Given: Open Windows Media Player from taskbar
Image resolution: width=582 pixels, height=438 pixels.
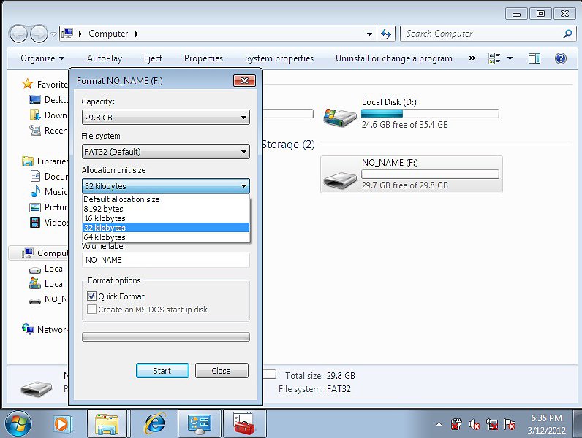Looking at the screenshot, I should pos(64,423).
